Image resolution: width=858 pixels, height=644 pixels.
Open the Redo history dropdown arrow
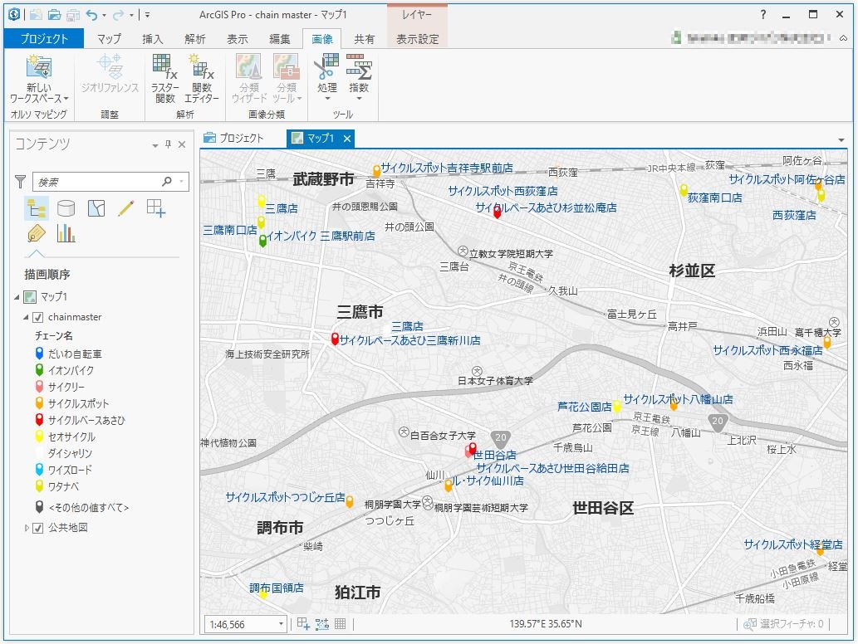tap(131, 15)
